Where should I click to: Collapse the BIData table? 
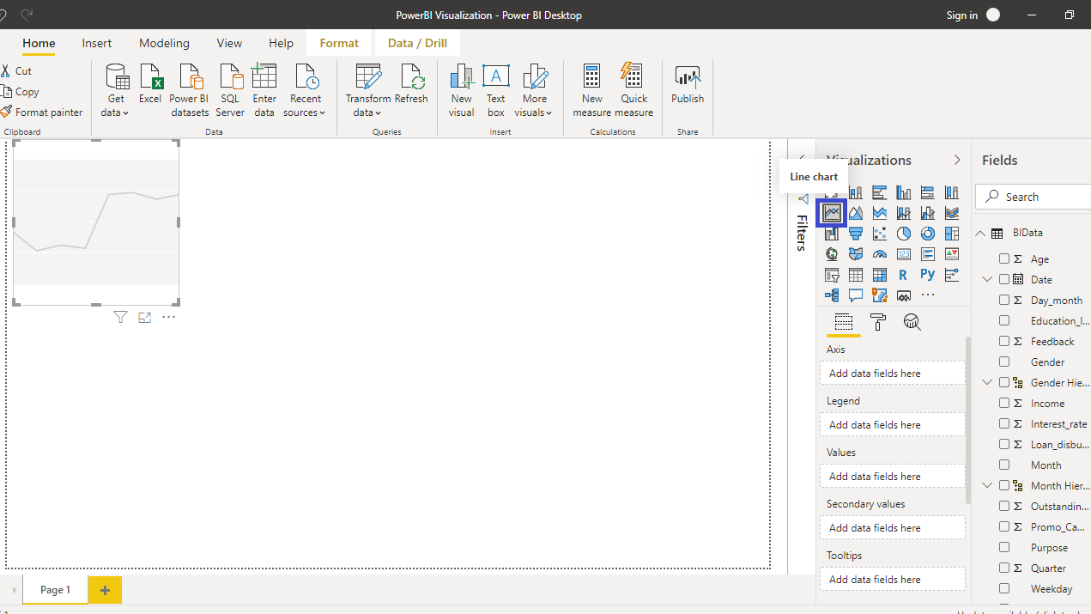(x=981, y=234)
